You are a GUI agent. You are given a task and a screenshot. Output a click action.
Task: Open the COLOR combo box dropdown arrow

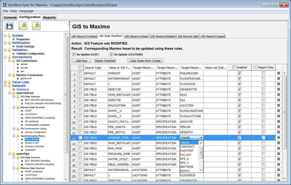(201, 138)
